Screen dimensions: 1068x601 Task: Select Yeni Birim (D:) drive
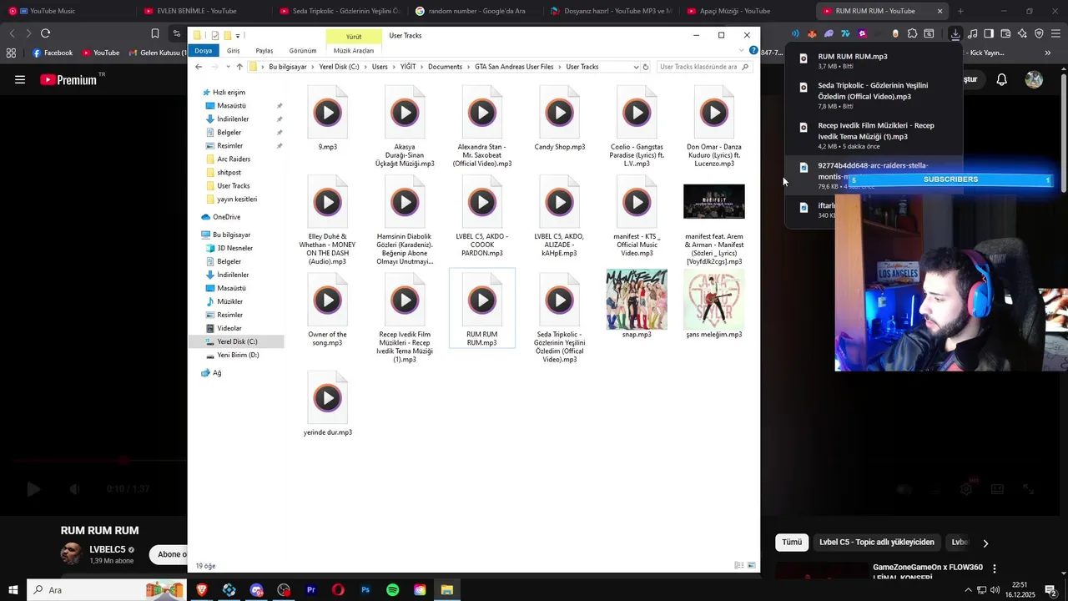point(238,356)
